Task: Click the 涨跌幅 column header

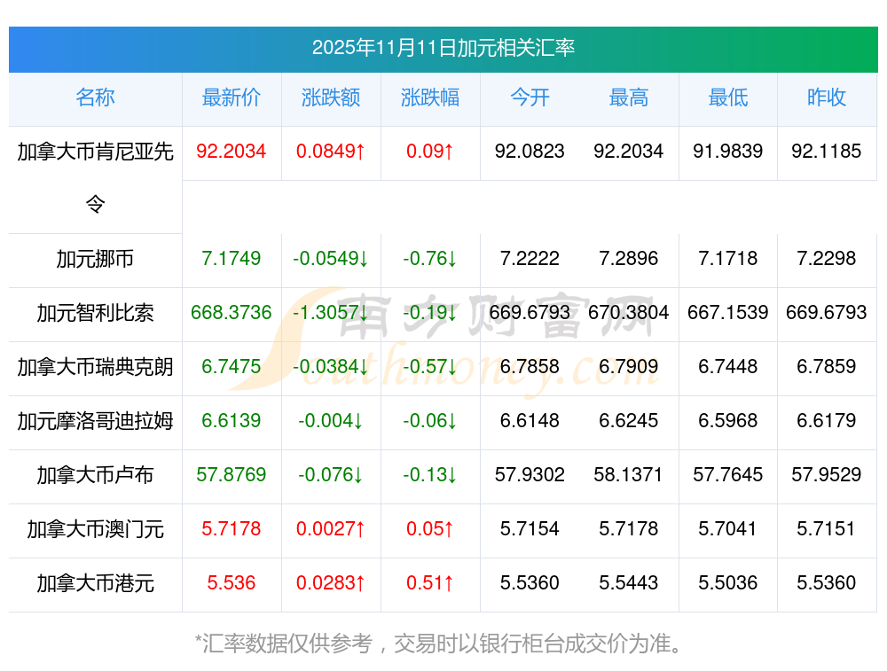Action: click(430, 98)
